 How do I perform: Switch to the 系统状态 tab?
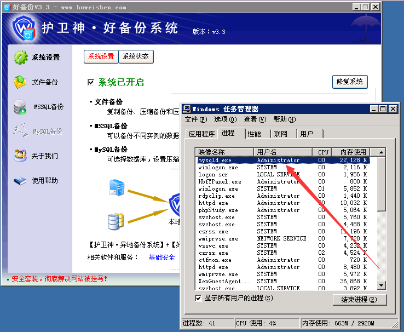[x=136, y=56]
